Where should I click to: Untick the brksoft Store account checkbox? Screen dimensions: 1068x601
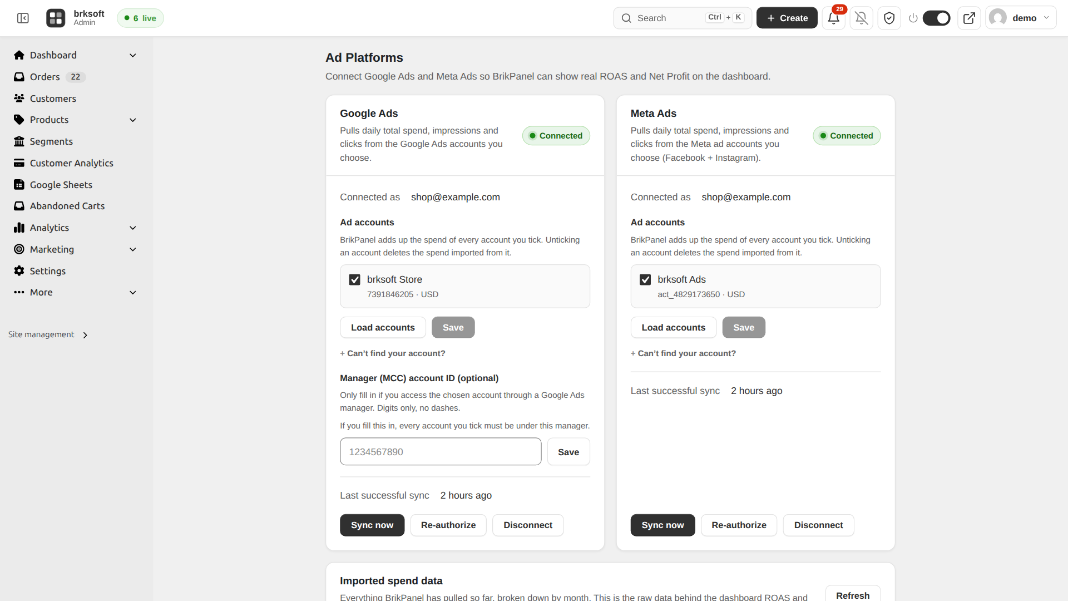pos(354,280)
